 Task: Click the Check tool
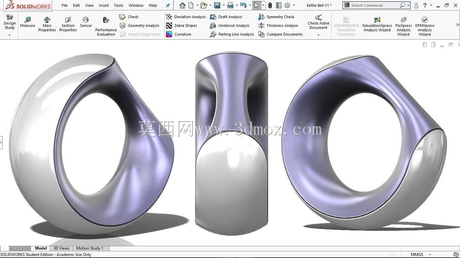pos(129,17)
